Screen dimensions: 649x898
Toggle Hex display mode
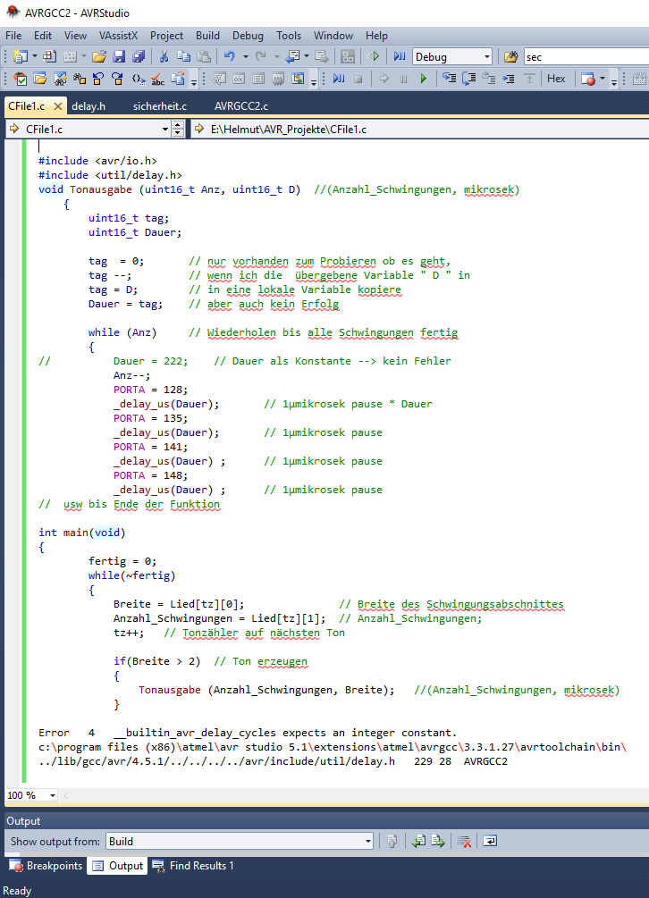tap(556, 79)
